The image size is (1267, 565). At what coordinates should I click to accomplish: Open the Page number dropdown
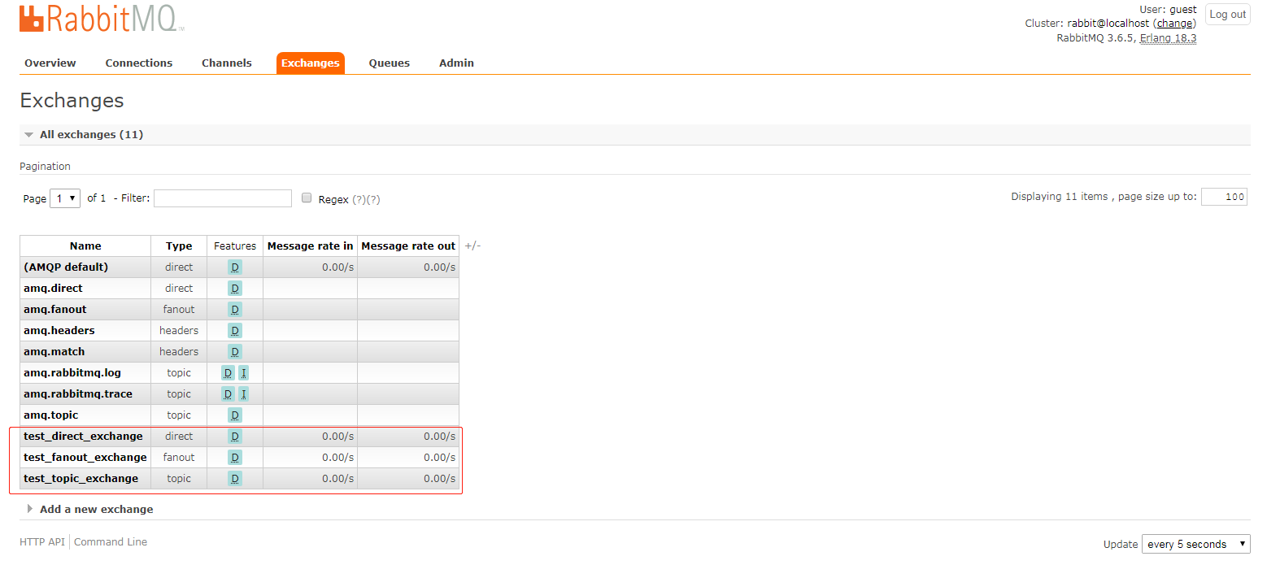coord(65,198)
